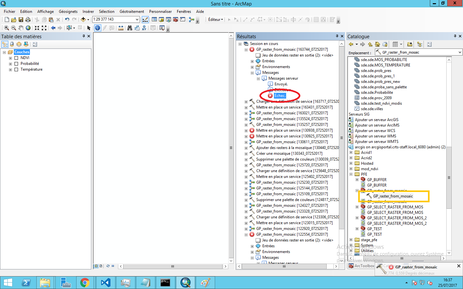Expand the stage_pfe folder

point(351,240)
